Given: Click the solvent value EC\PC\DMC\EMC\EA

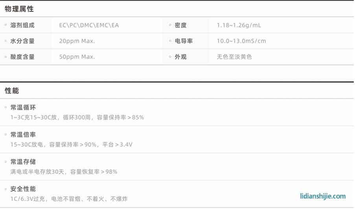Looking at the screenshot, I should point(89,25).
